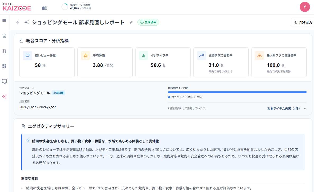
Task: Open the layers stack icon in sidebar
Action: [x=5, y=51]
